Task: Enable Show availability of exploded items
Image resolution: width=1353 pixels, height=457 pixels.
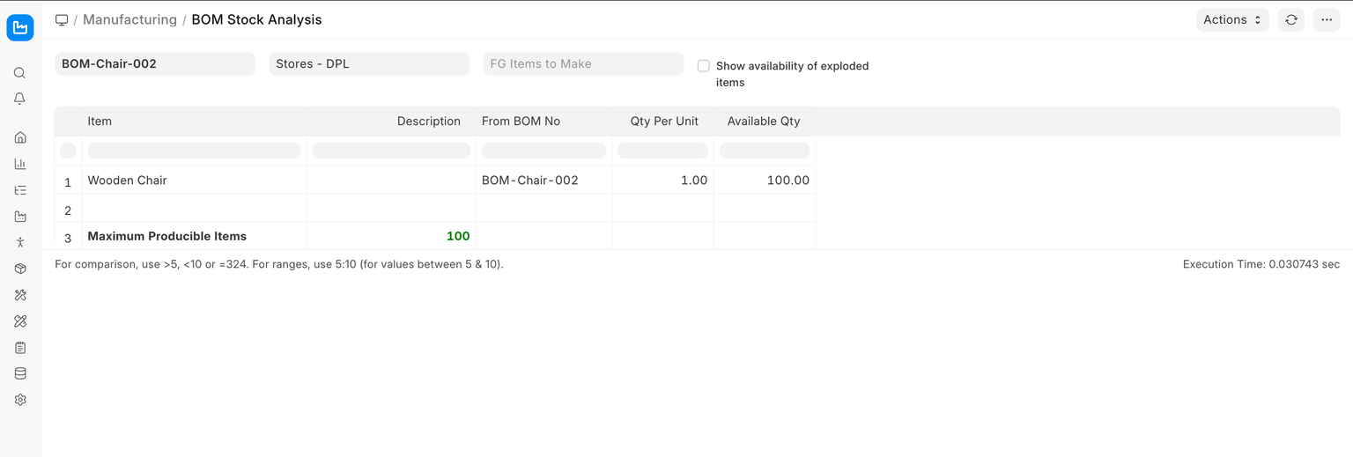Action: coord(704,66)
